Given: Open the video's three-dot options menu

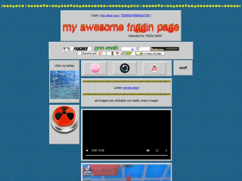Looking at the screenshot, I should pyautogui.click(x=166, y=150).
